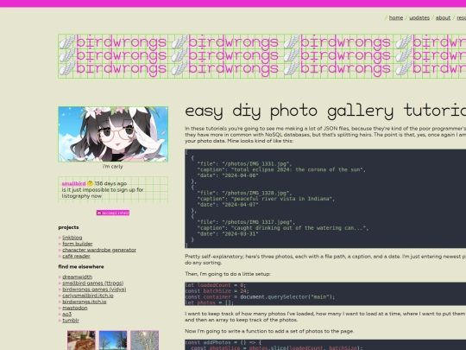The height and width of the screenshot is (350, 466).
Task: Click the document.querySelector("main") code line
Action: (x=260, y=297)
